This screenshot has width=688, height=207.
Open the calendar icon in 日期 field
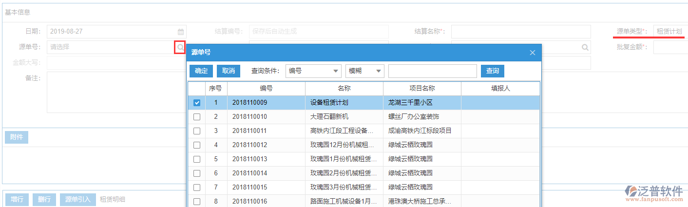click(181, 32)
